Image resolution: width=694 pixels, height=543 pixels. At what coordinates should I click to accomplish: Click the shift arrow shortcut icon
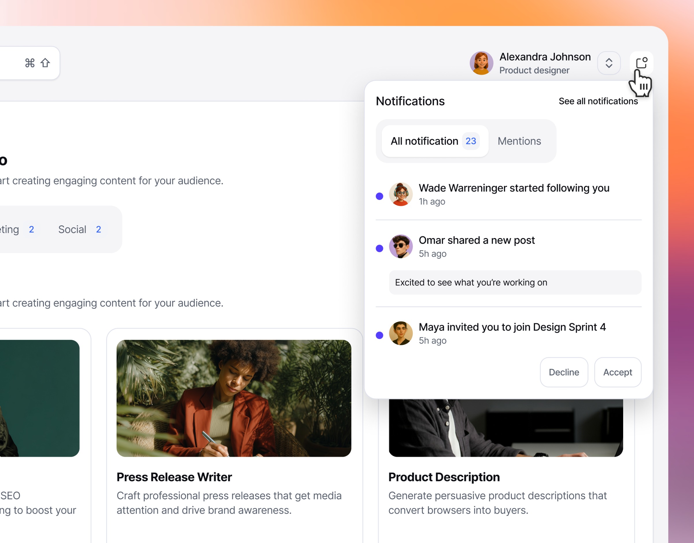pos(45,63)
